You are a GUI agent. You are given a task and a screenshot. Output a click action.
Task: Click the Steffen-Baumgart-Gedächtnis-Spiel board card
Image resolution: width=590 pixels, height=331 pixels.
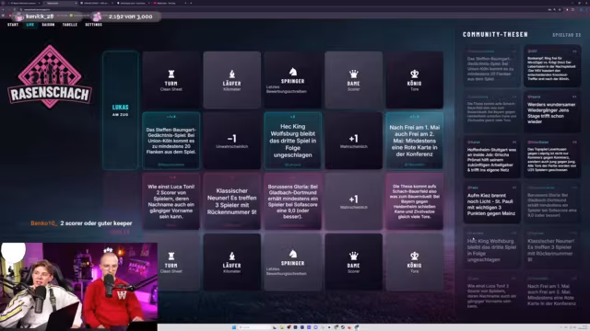(x=171, y=141)
